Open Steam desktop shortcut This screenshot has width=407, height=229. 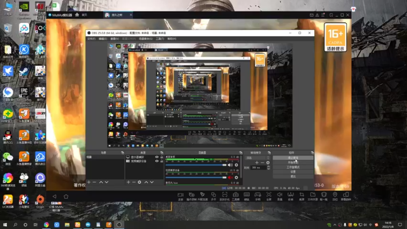pos(24,73)
